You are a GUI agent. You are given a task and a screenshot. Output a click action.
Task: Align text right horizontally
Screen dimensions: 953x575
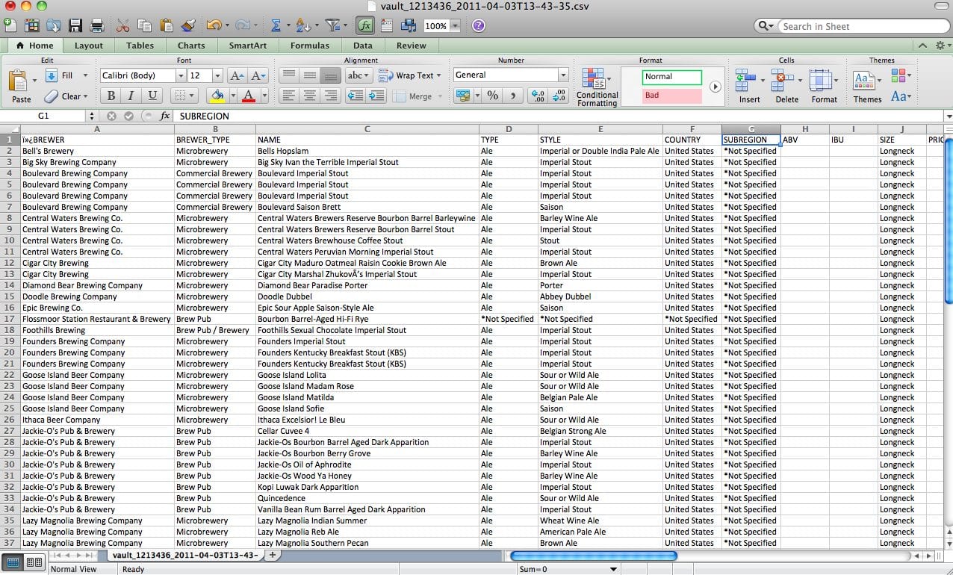pos(329,96)
